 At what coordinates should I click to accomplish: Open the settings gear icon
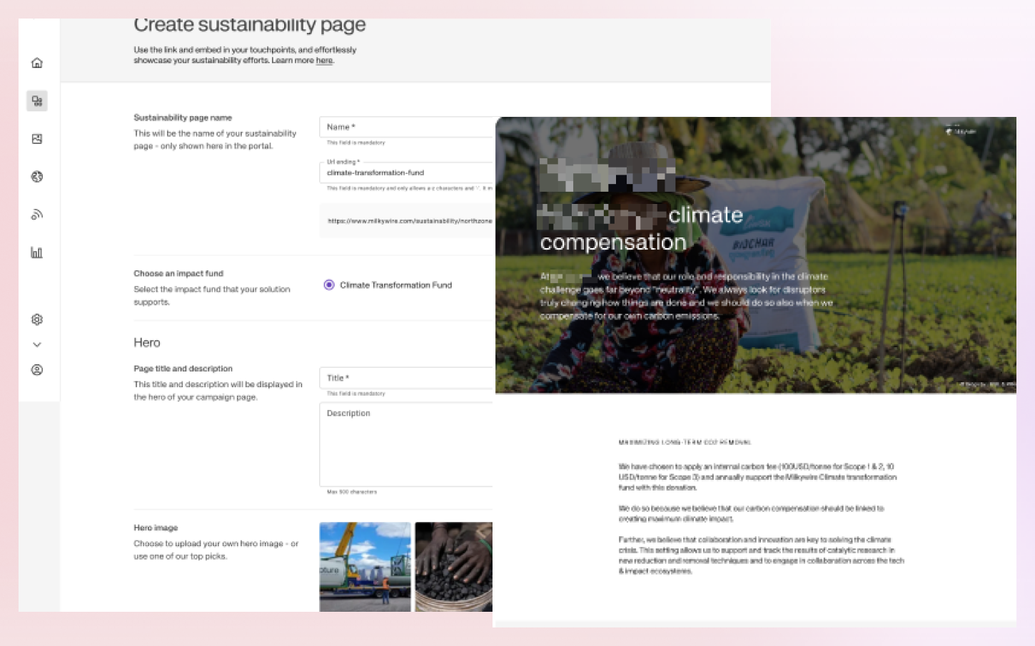[x=37, y=319]
